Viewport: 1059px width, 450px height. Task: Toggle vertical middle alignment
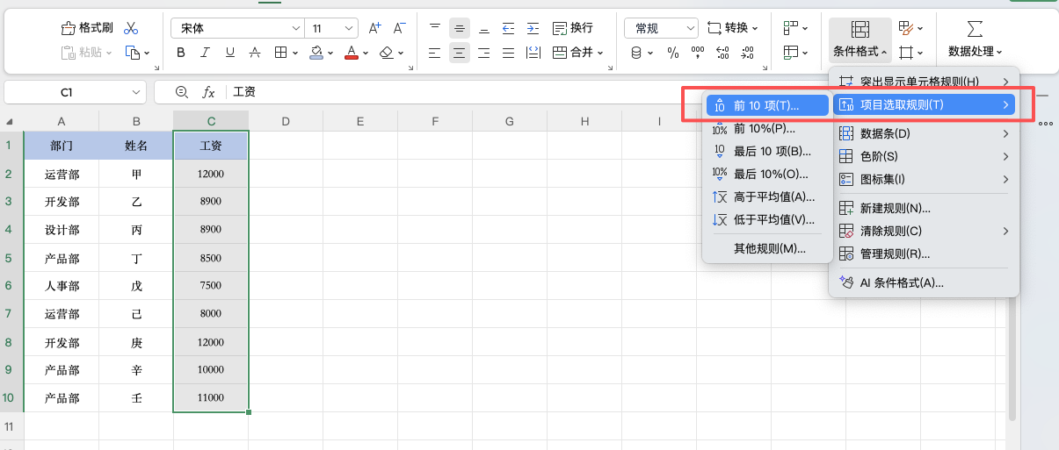[x=459, y=28]
